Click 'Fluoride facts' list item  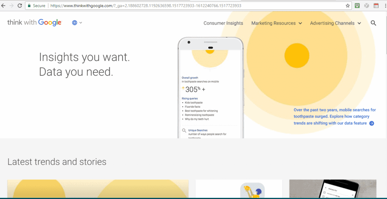click(x=192, y=107)
